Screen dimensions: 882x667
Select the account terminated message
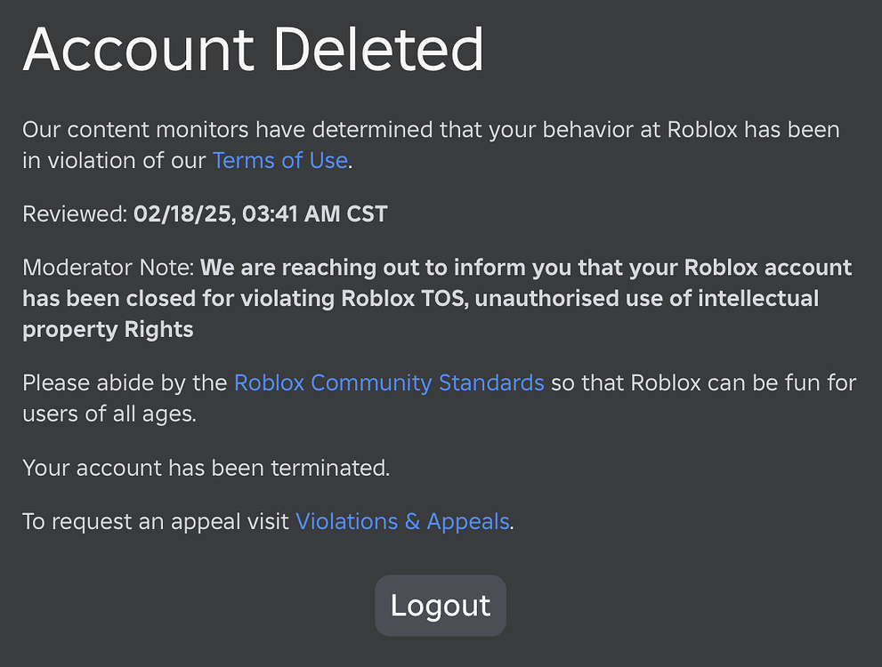(206, 468)
